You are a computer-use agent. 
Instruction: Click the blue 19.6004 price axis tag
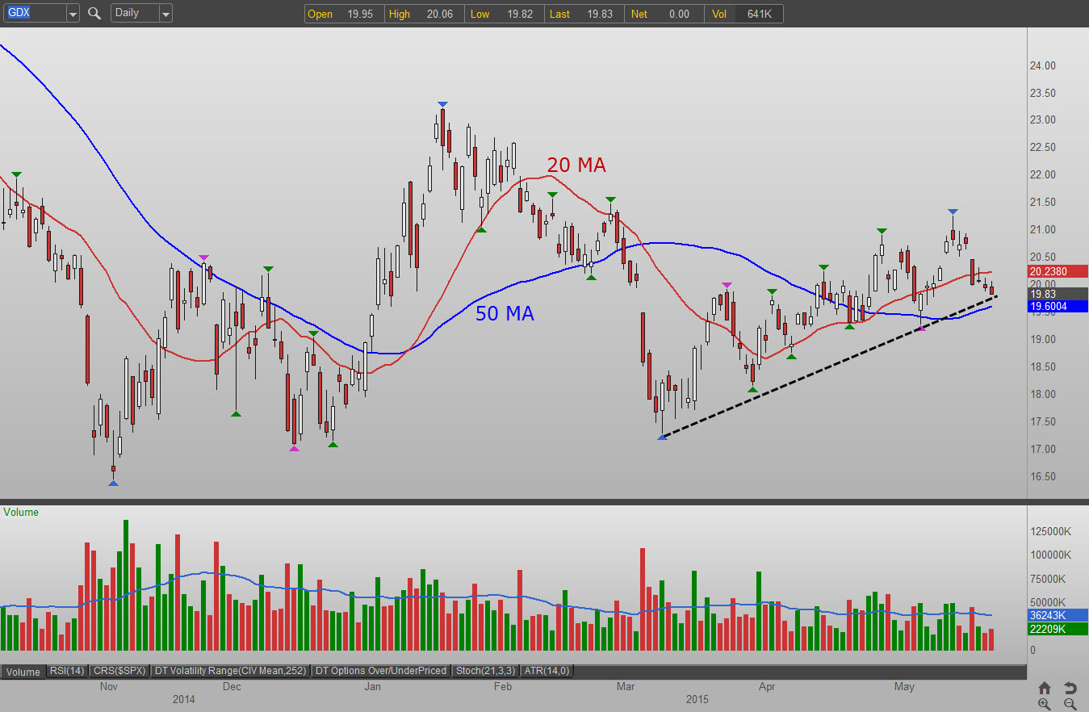[1058, 306]
